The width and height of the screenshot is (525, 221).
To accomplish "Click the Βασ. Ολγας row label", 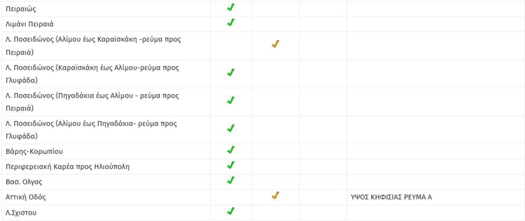I will tap(24, 182).
